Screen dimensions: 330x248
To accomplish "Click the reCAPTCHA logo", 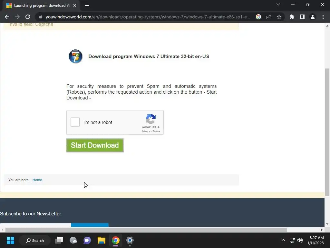I will pyautogui.click(x=151, y=119).
